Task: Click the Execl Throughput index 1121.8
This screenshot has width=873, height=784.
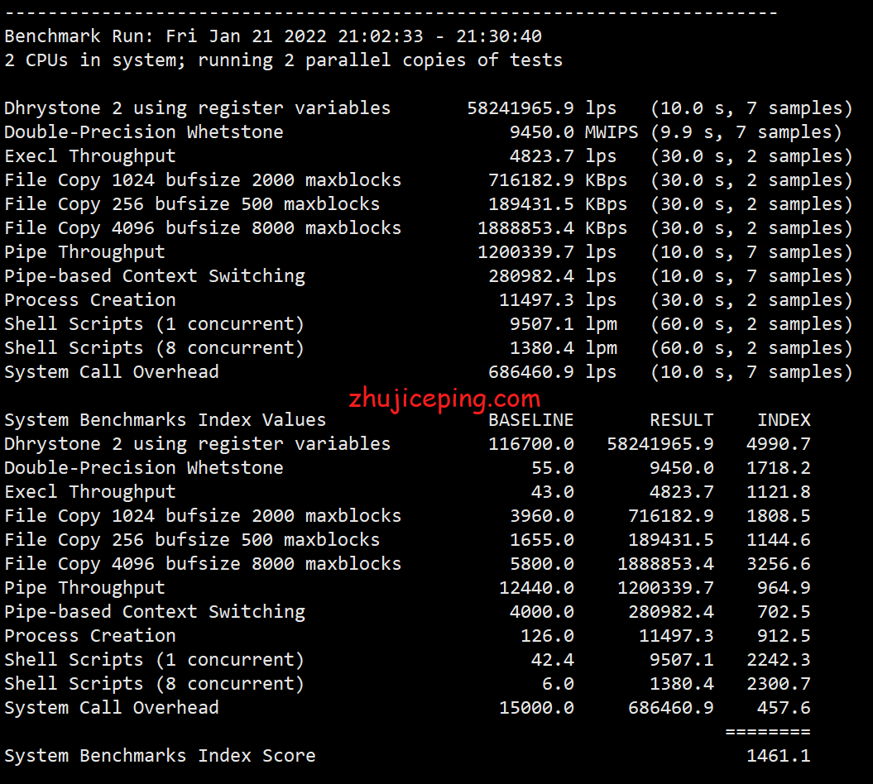Action: coord(778,492)
